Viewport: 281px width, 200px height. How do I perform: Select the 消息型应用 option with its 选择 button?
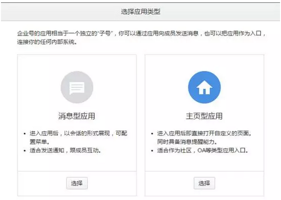coord(77,183)
